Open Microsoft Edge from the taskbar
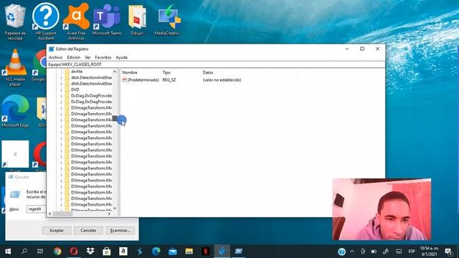The width and height of the screenshot is (459, 258). (156, 252)
